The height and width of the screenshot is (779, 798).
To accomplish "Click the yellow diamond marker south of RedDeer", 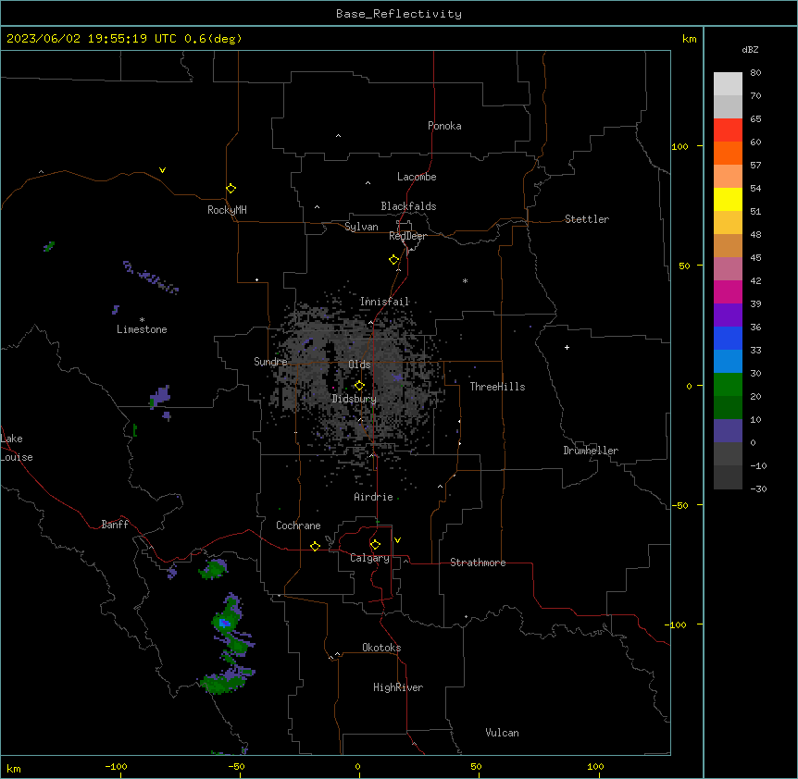I will click(393, 260).
